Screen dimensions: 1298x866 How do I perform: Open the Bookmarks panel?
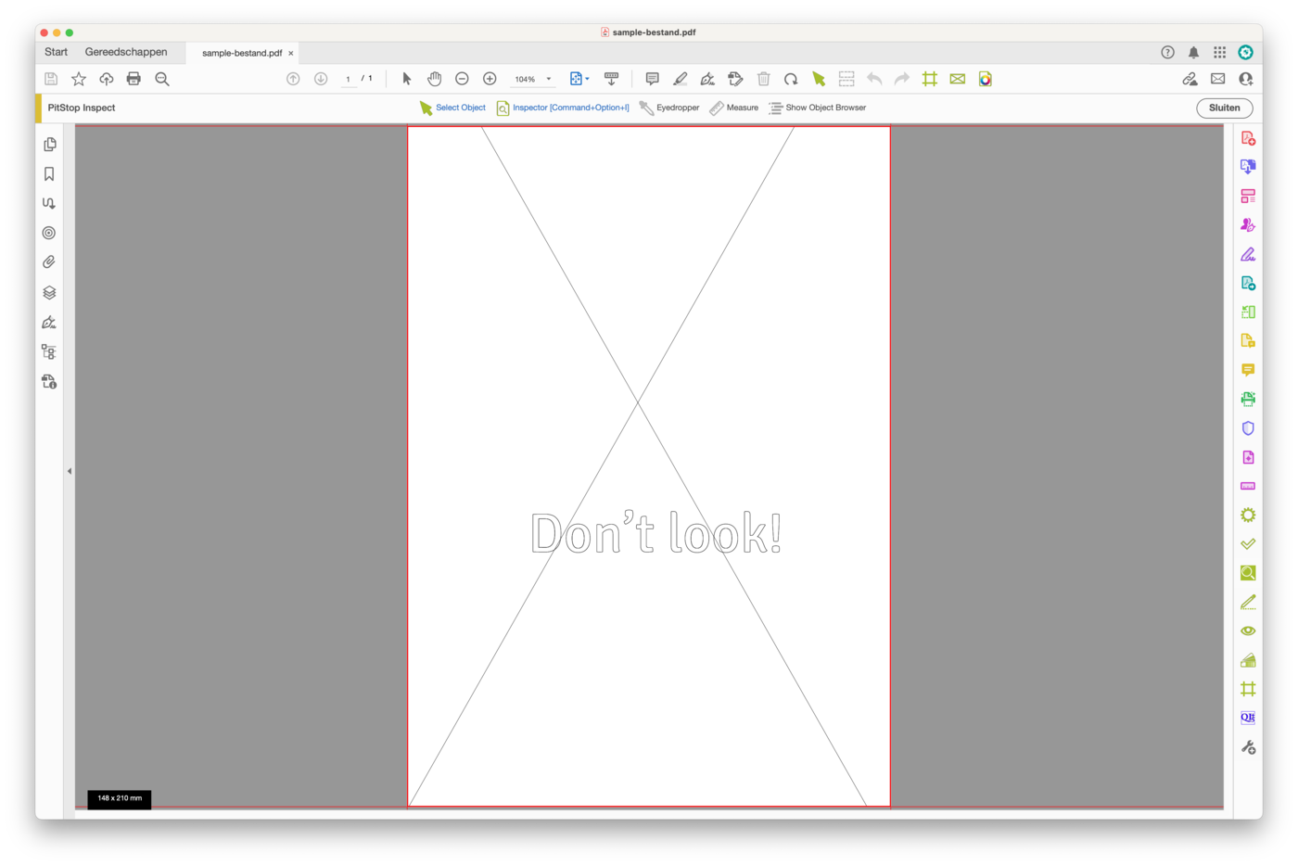49,174
